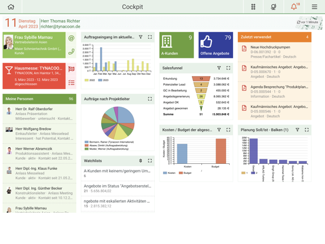Select Herr Dr. Ralf Oberdorfer entry
Screen dimensions: 325x244
[39, 114]
